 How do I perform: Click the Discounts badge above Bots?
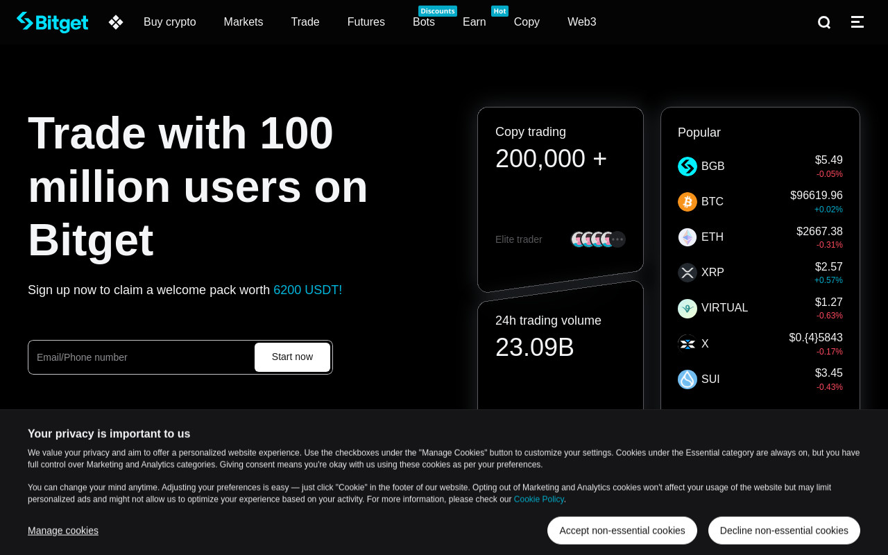click(x=438, y=11)
